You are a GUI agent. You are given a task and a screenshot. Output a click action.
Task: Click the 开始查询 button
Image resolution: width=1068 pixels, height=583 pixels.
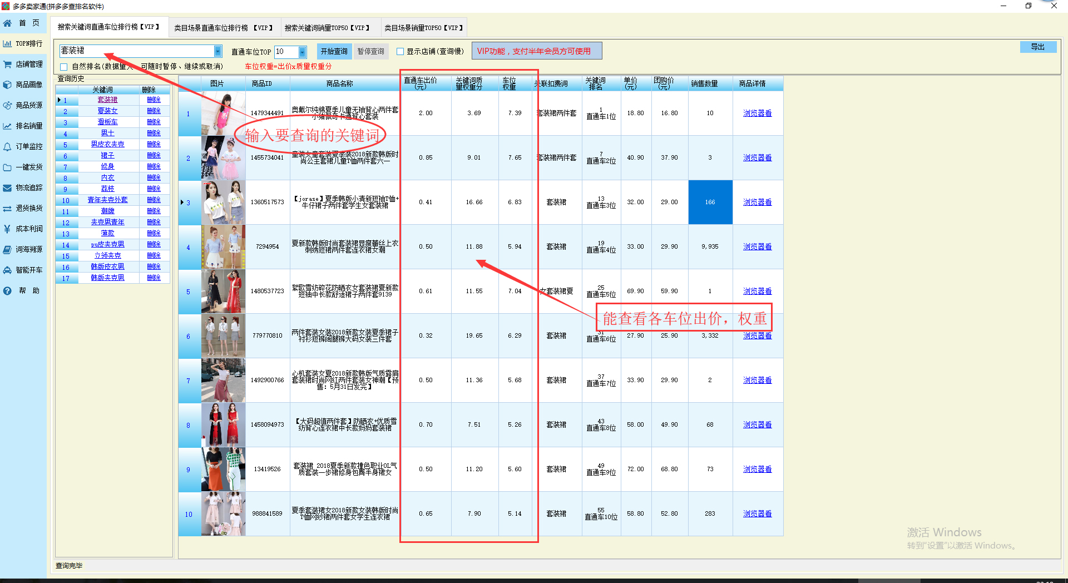[x=334, y=51]
